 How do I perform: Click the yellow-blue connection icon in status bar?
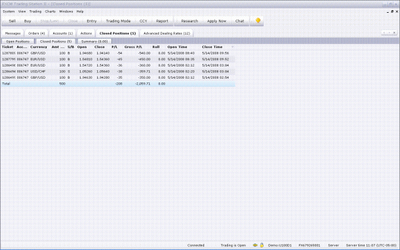[255, 245]
